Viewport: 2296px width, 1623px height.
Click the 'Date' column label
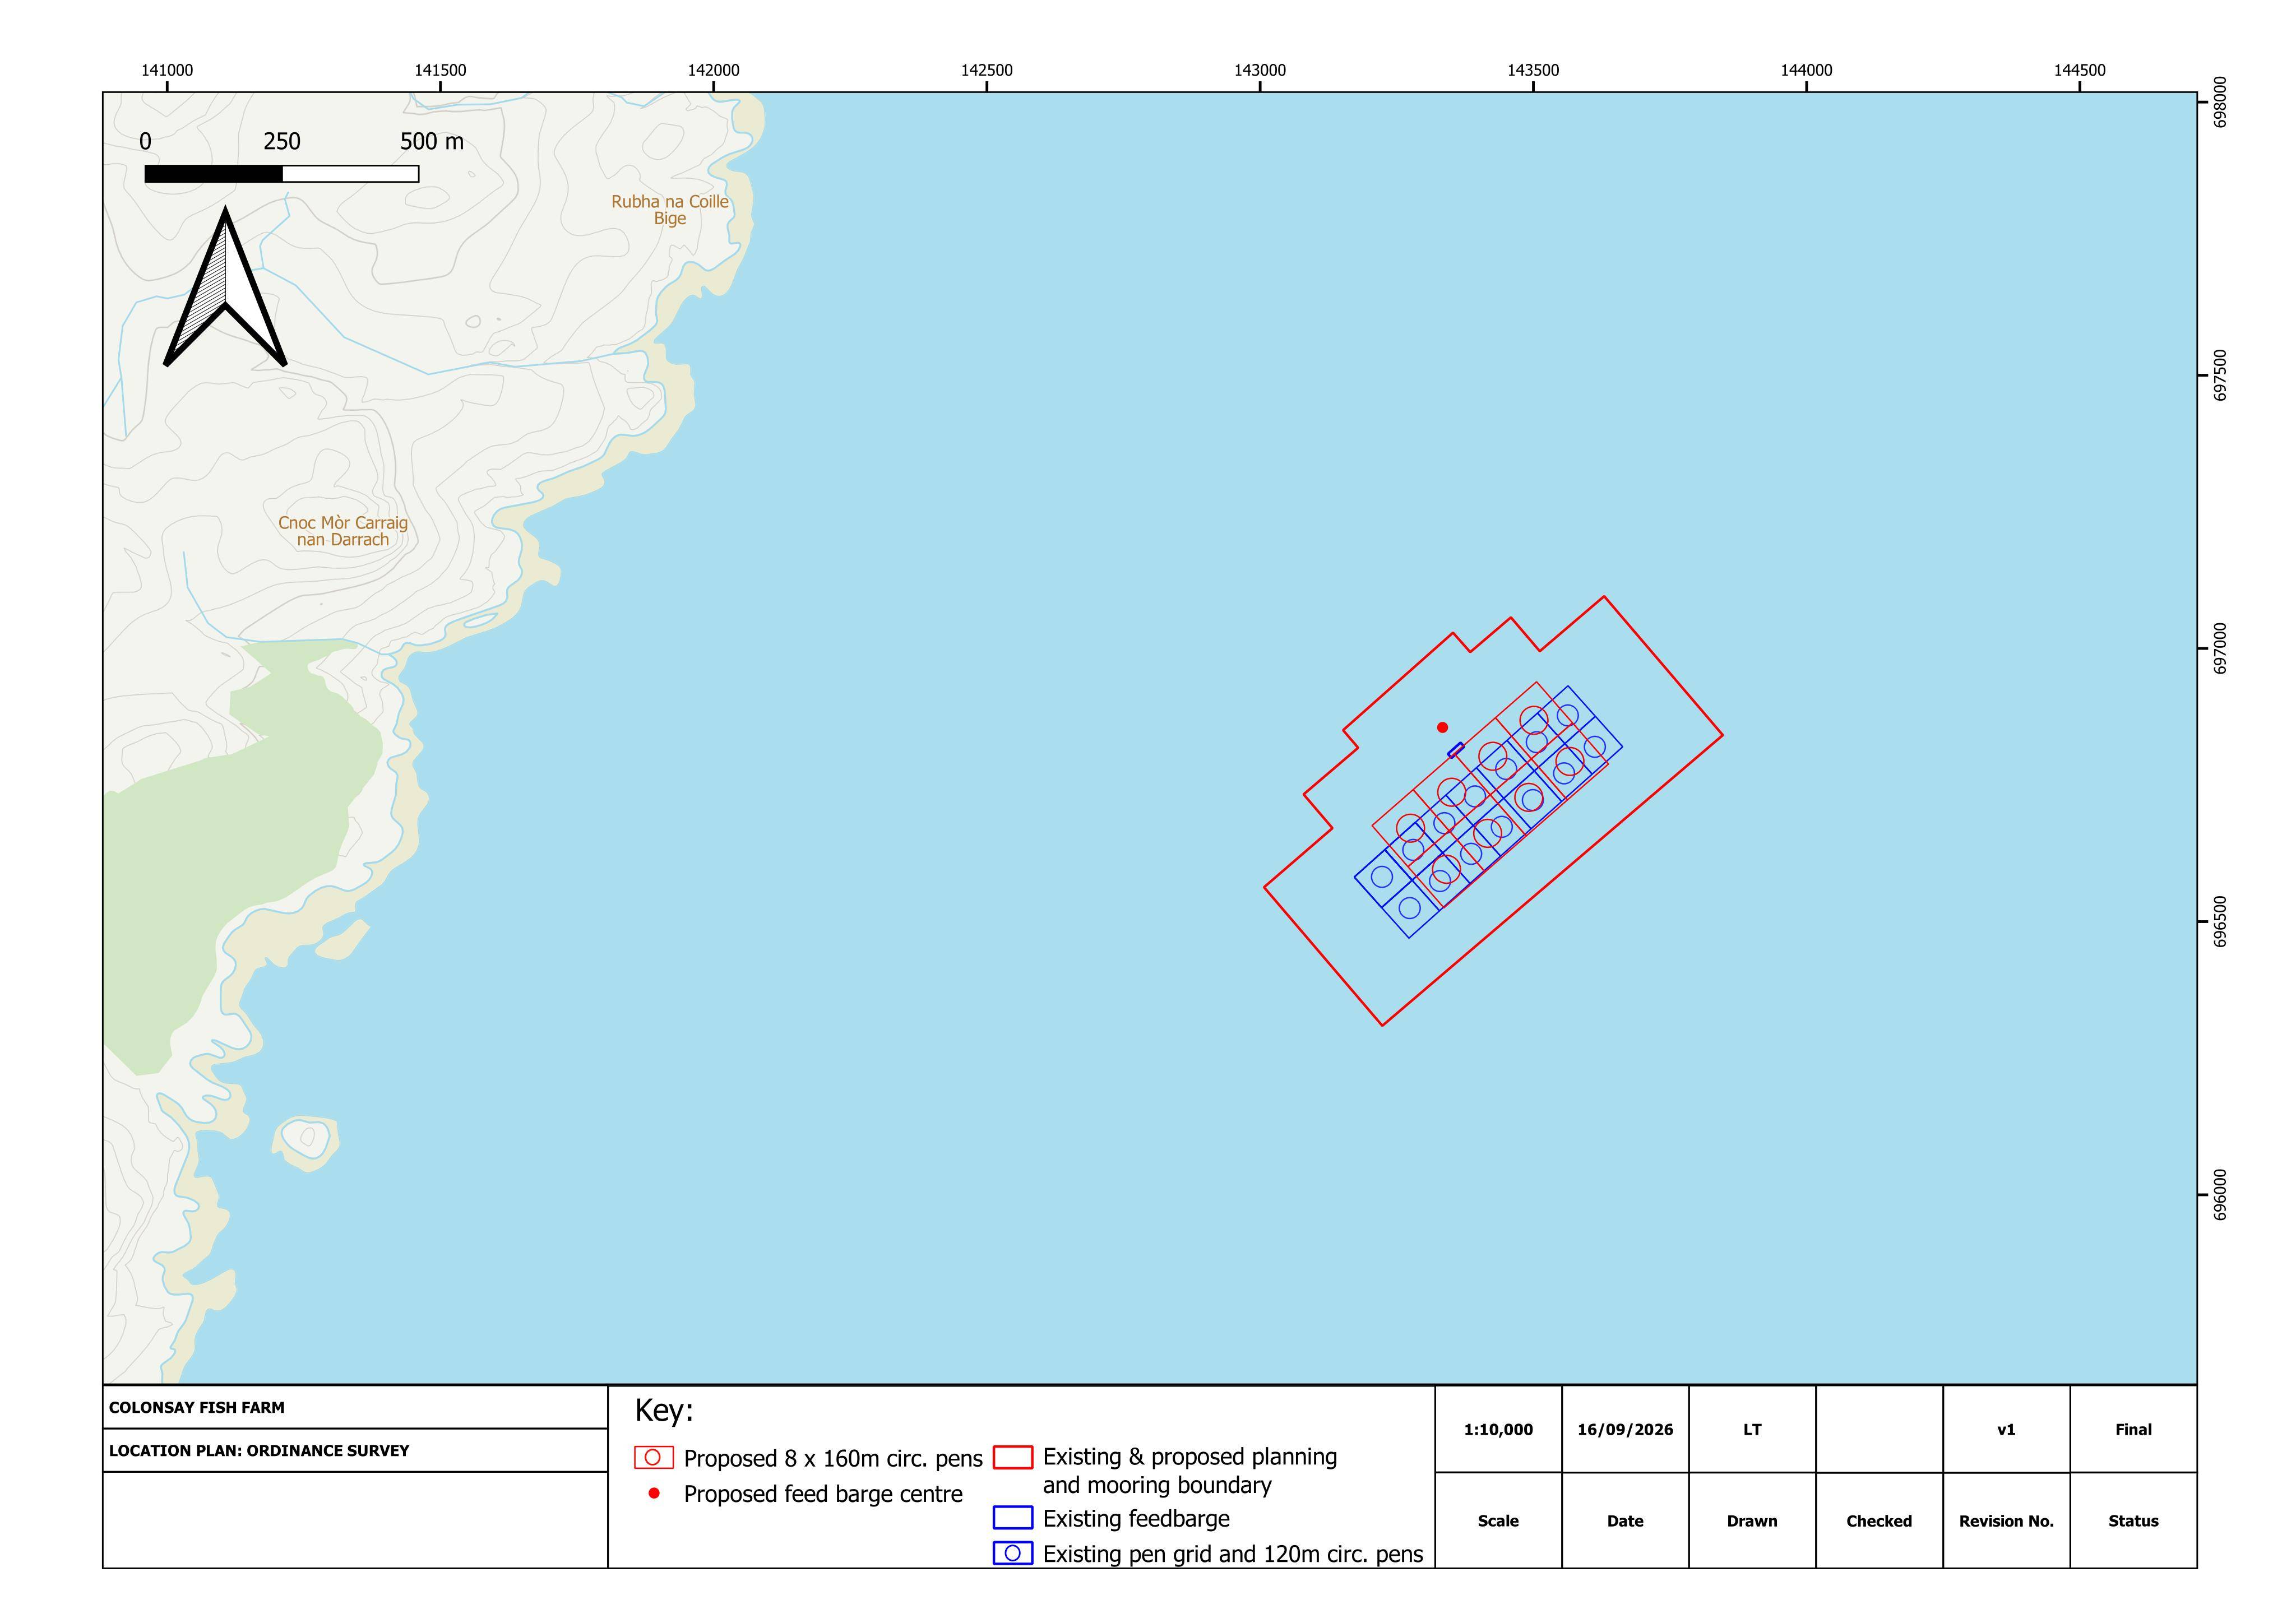[1625, 1521]
